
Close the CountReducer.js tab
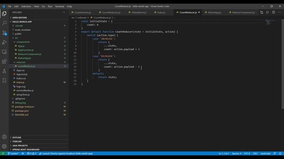(199, 12)
